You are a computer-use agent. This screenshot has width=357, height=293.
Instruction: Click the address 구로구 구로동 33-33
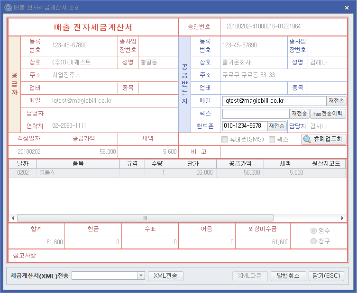(248, 75)
